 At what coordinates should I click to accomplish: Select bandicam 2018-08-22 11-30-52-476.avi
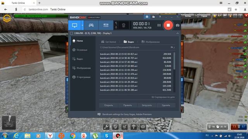(x=136, y=74)
